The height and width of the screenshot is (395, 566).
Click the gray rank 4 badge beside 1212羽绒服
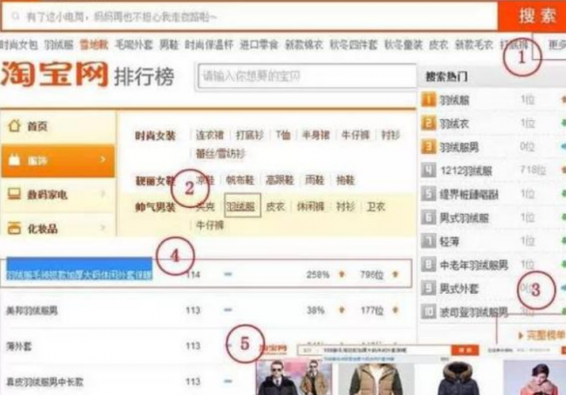[428, 171]
